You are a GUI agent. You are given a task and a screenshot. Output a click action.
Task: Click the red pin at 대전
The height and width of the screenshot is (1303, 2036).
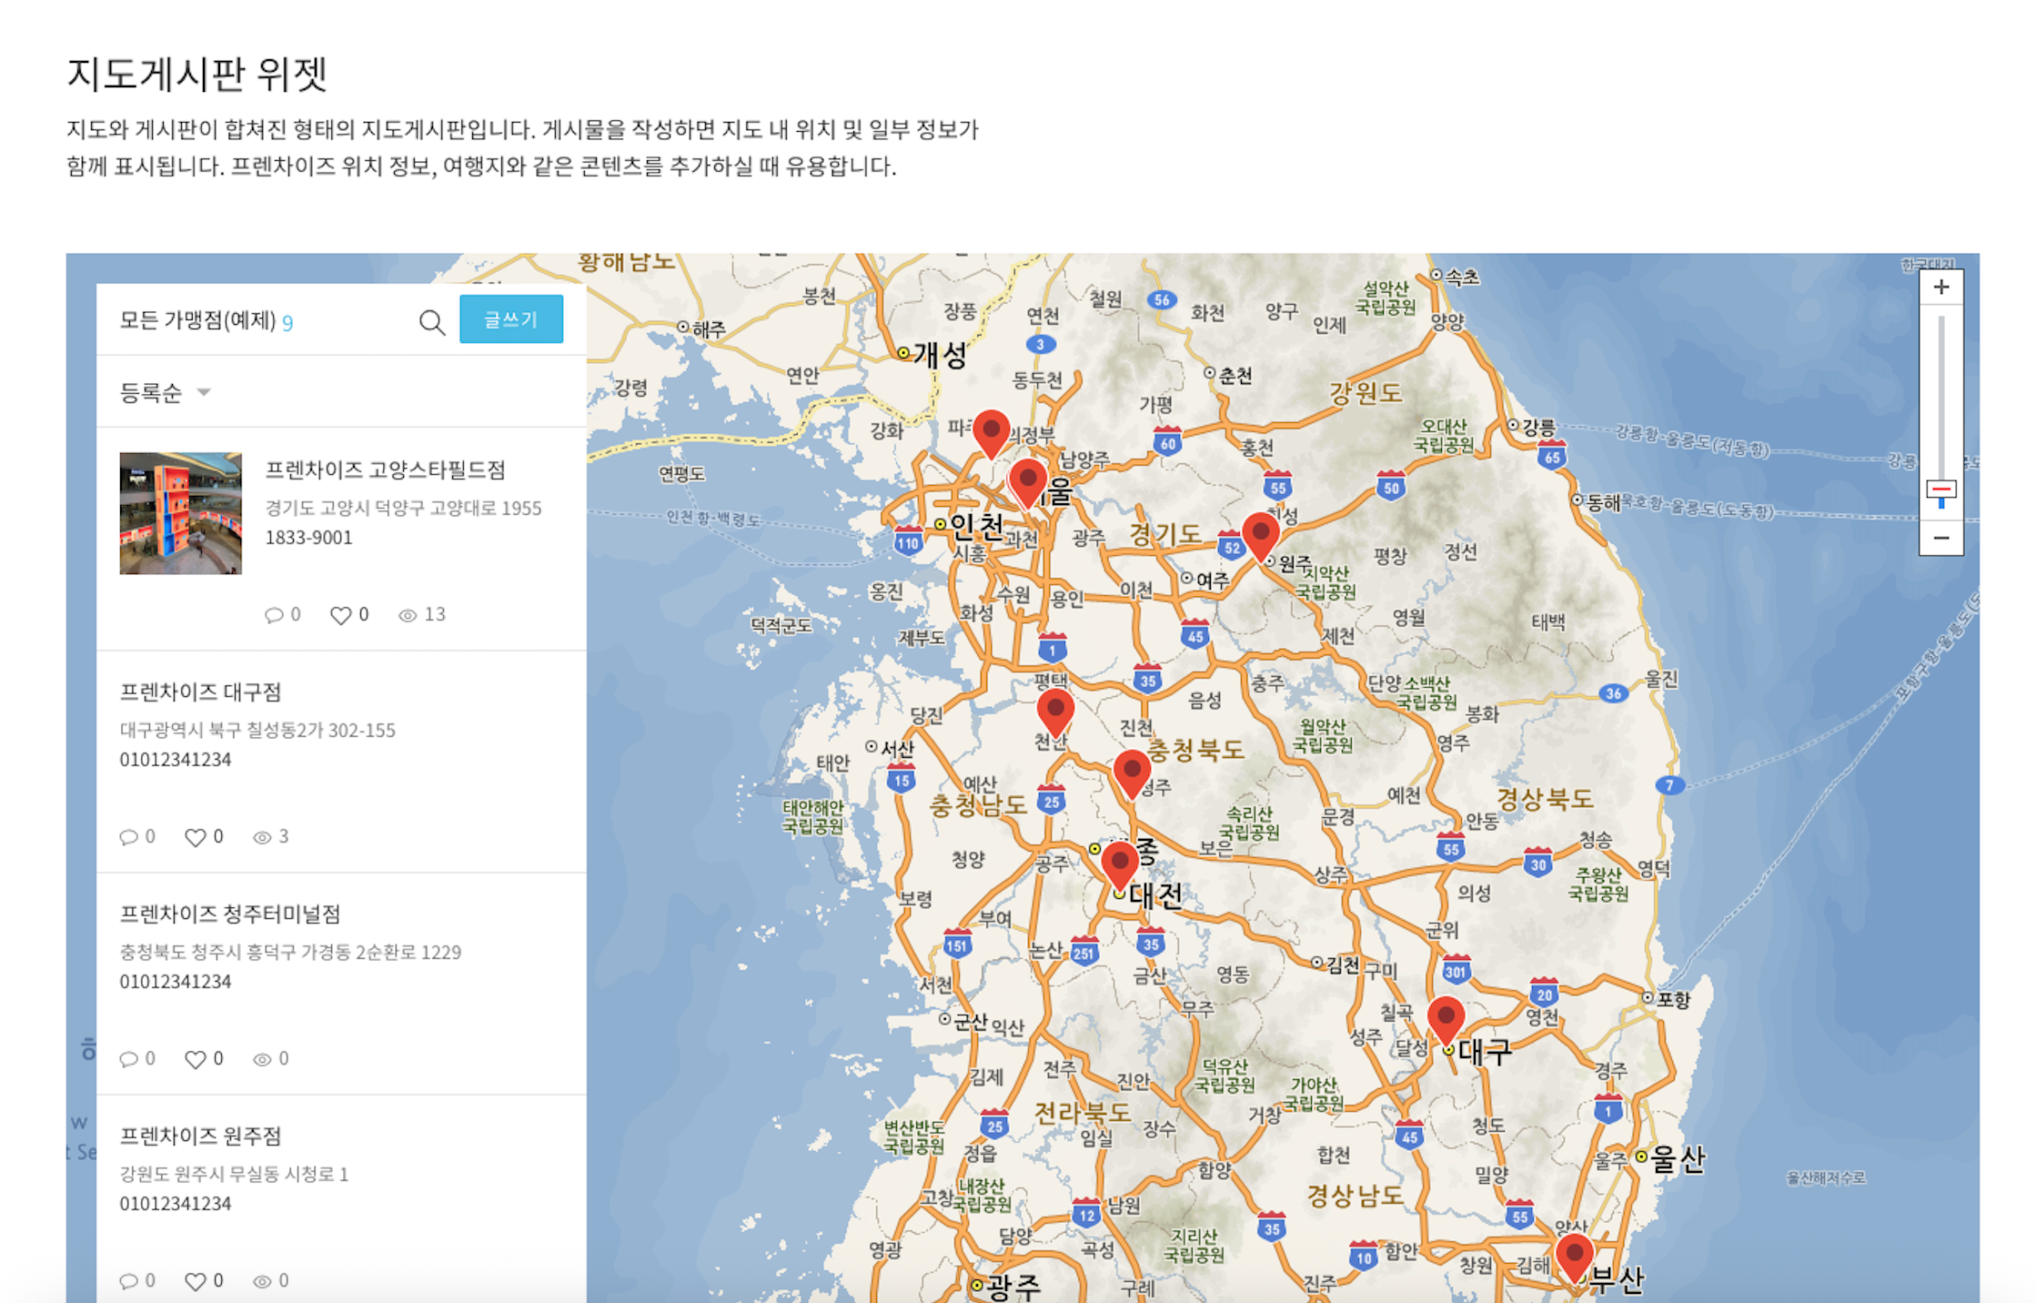1119,862
